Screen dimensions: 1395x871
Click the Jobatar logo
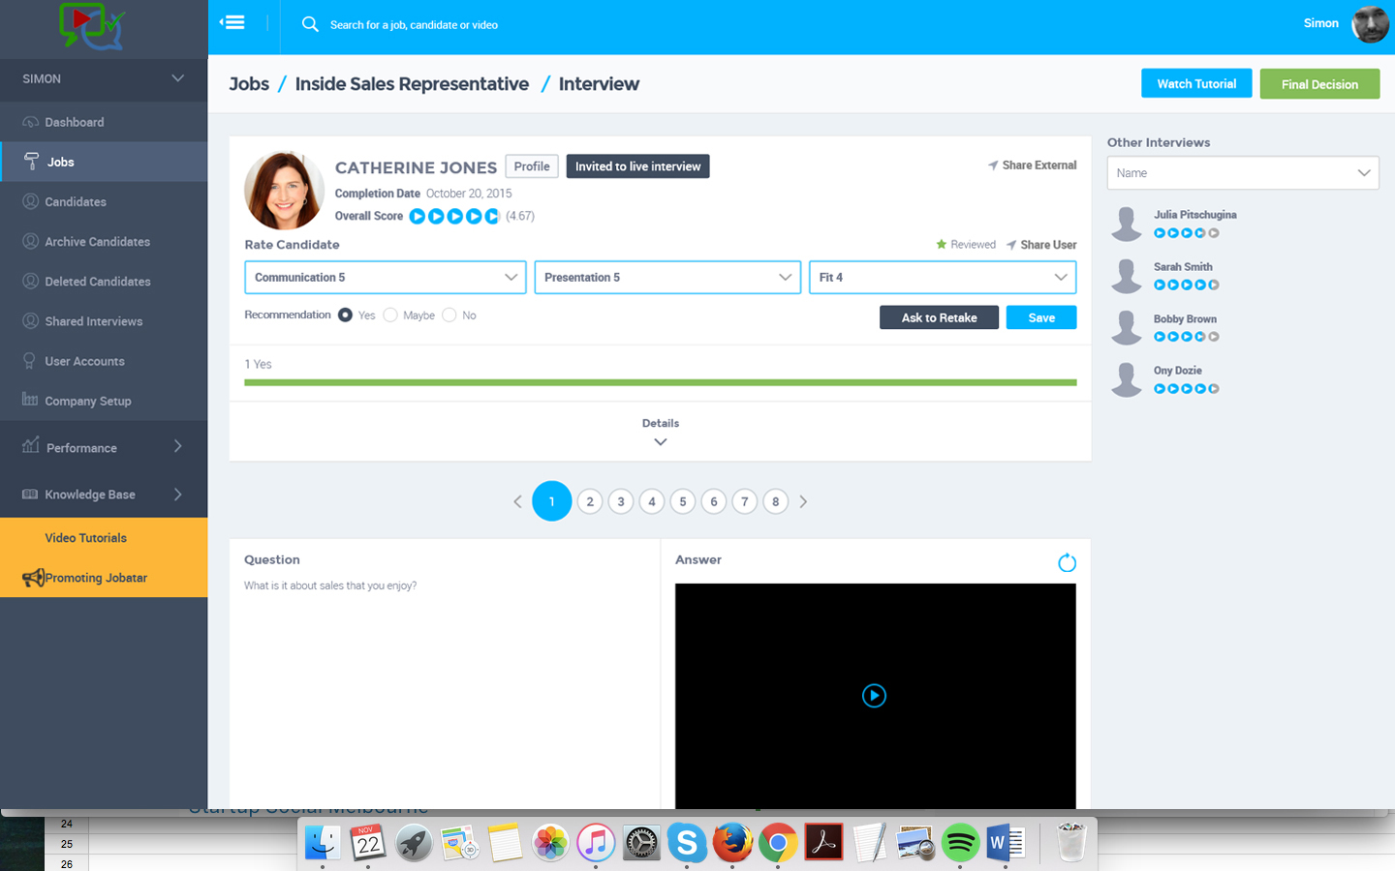pyautogui.click(x=92, y=26)
